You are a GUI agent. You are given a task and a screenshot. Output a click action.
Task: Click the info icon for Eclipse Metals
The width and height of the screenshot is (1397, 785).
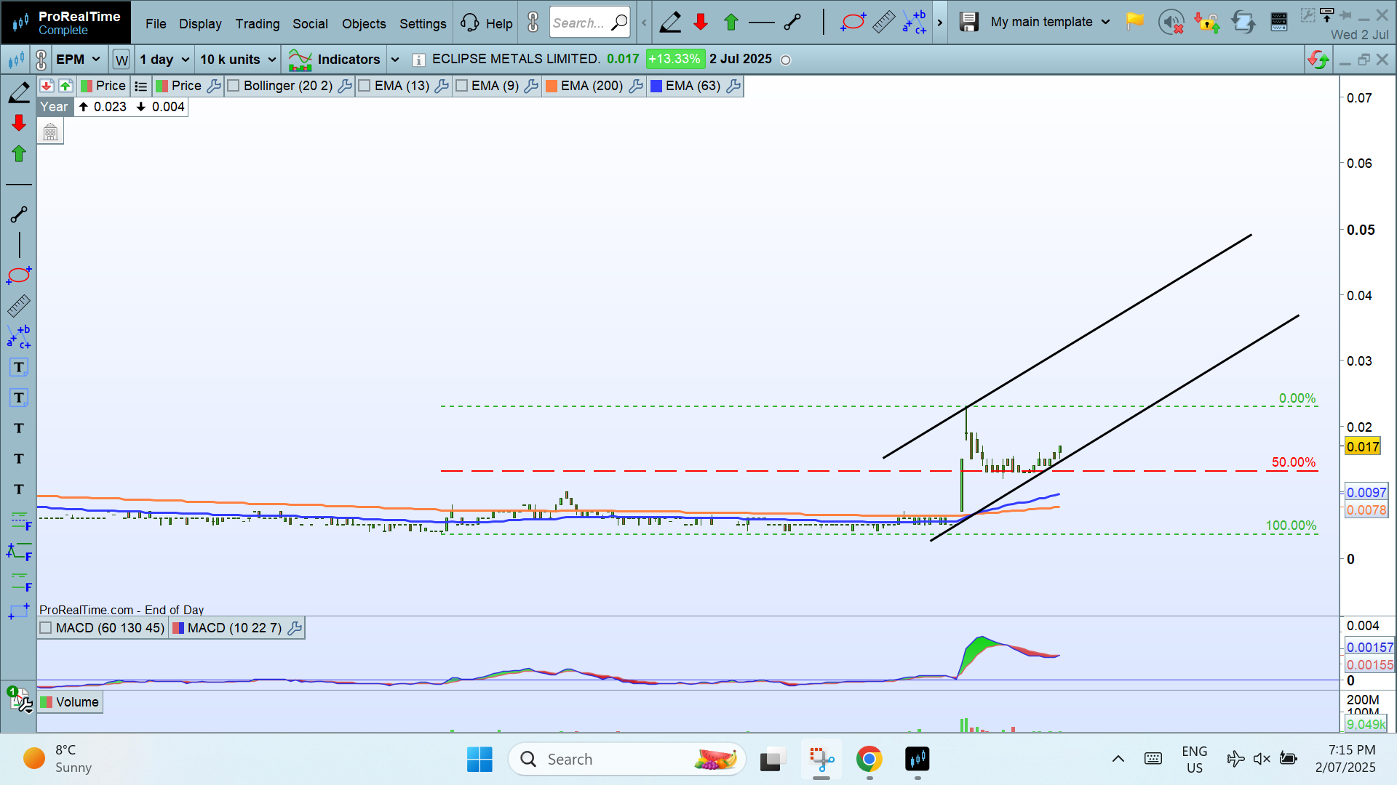pos(418,60)
